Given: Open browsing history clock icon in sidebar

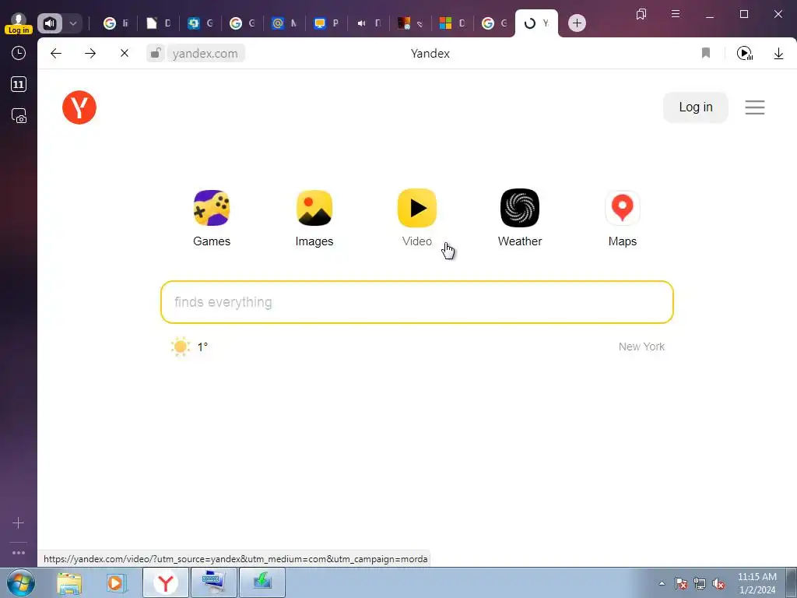Looking at the screenshot, I should pos(19,54).
